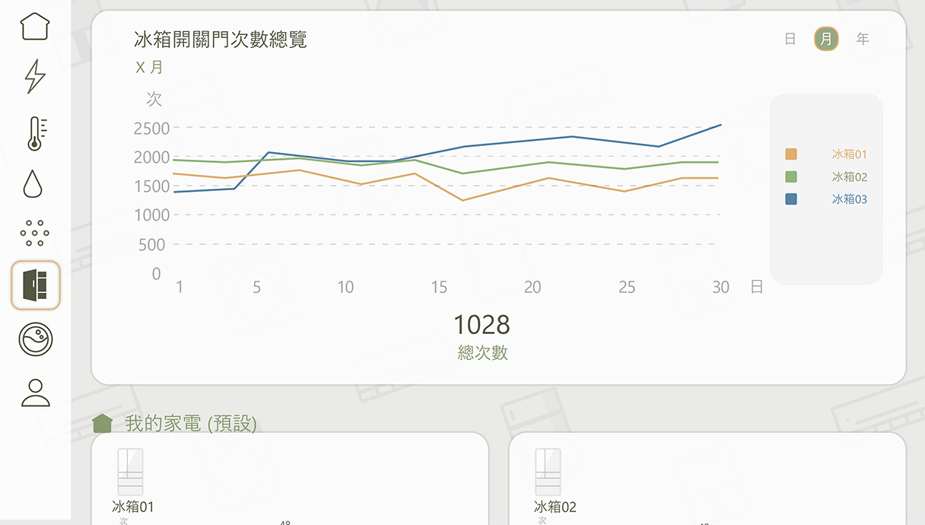Click the 冰箱01 appliance thumbnail card
The image size is (925, 525).
click(x=130, y=472)
